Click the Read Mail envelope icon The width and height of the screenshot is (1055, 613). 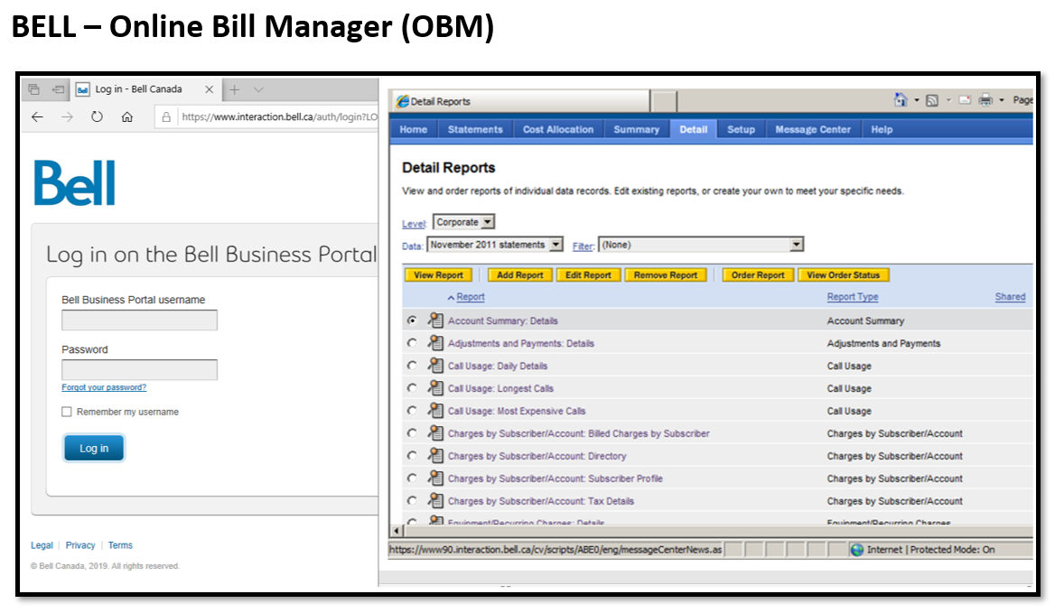coord(964,100)
